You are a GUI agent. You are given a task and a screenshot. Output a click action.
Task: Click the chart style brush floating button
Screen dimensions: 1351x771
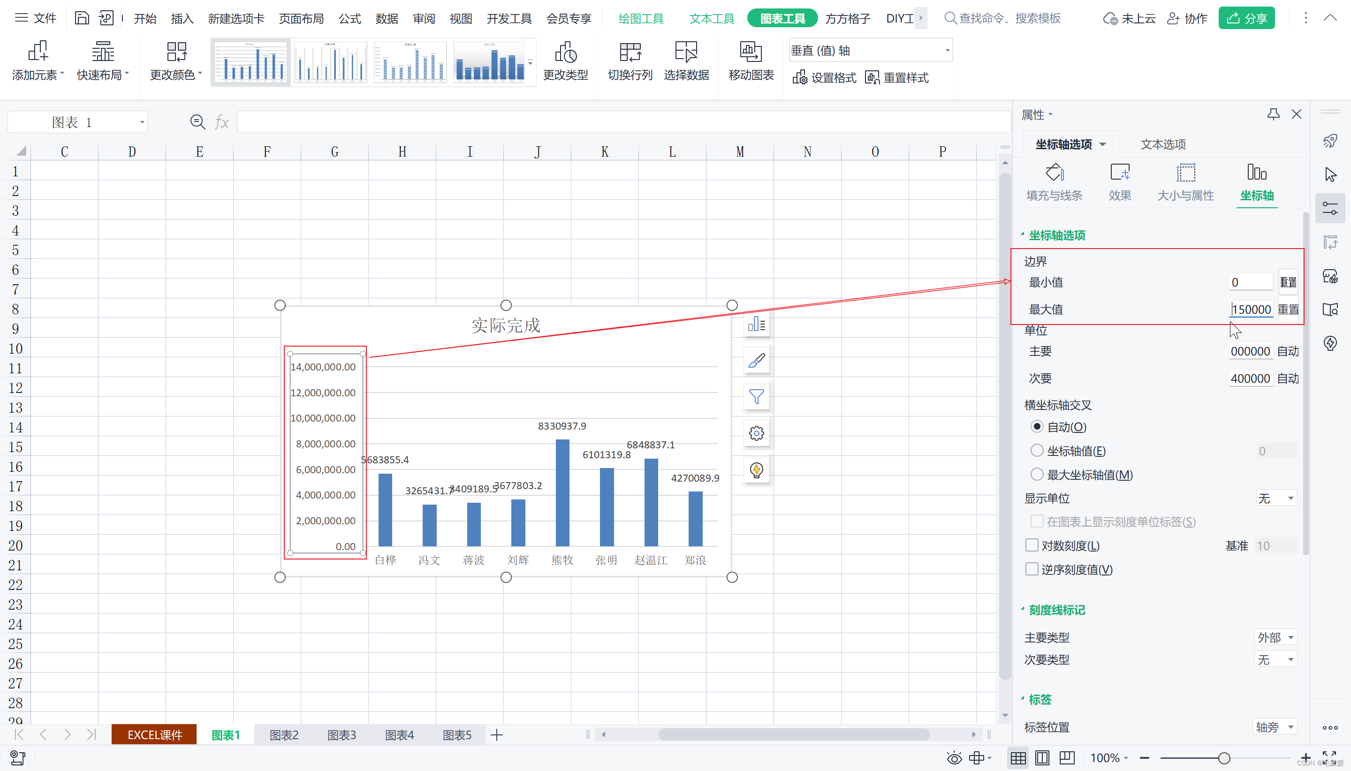tap(756, 361)
